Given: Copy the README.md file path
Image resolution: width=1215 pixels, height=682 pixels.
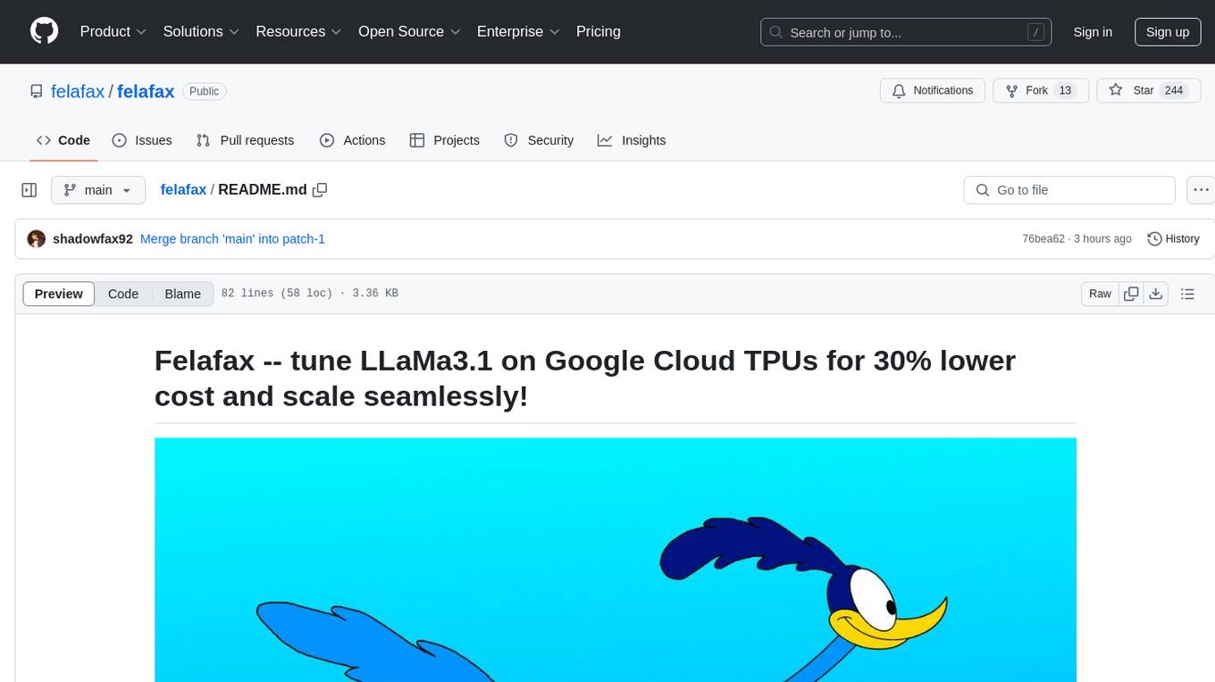Looking at the screenshot, I should click(320, 189).
